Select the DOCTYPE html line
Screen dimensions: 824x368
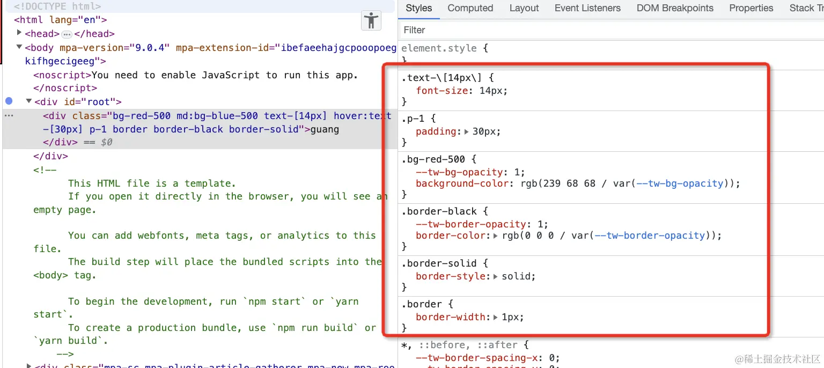pyautogui.click(x=57, y=7)
